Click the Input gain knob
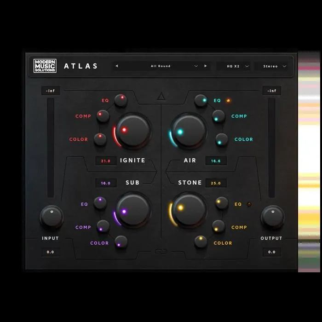322x322 pixels. click(52, 218)
